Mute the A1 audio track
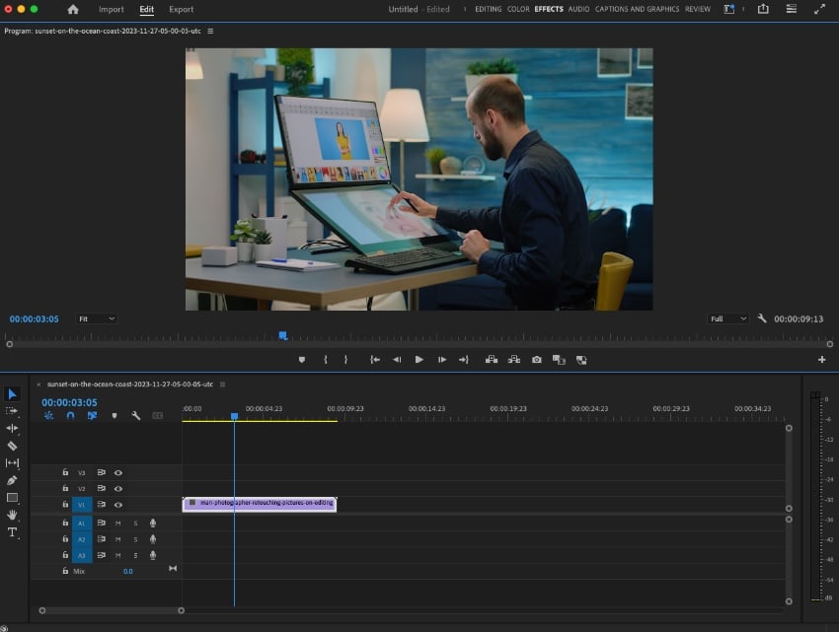Viewport: 839px width, 632px height. (x=118, y=524)
